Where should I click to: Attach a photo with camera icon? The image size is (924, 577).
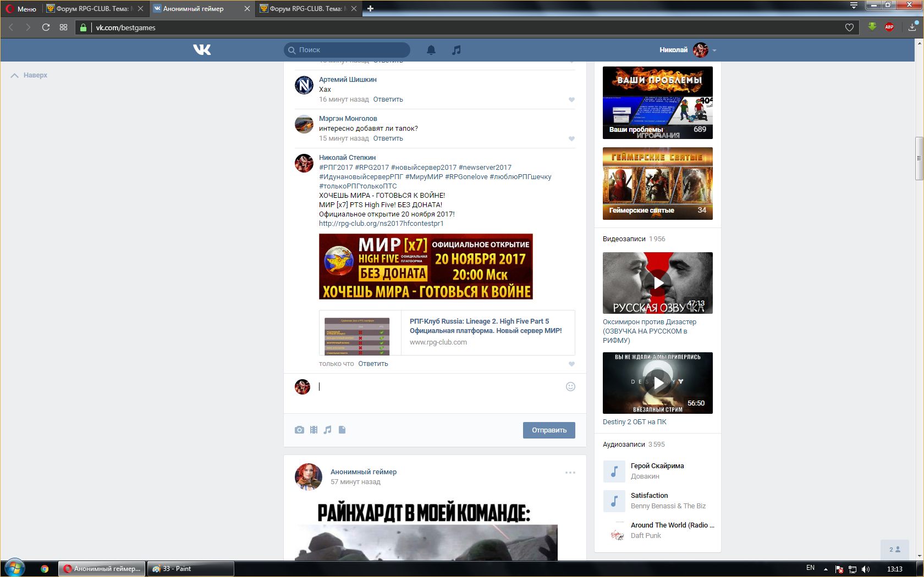click(x=299, y=430)
